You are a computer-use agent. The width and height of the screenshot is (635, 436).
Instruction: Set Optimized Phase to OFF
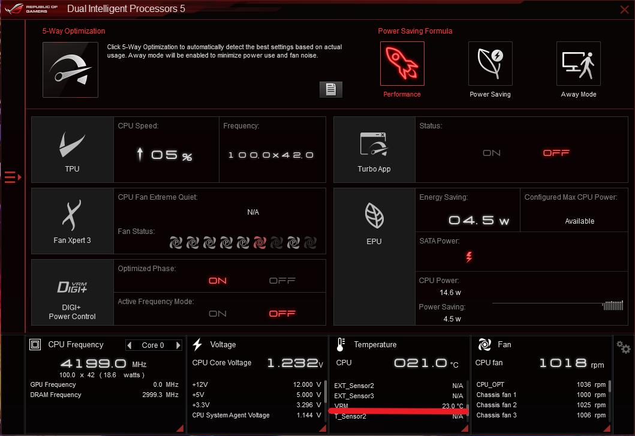tap(282, 281)
